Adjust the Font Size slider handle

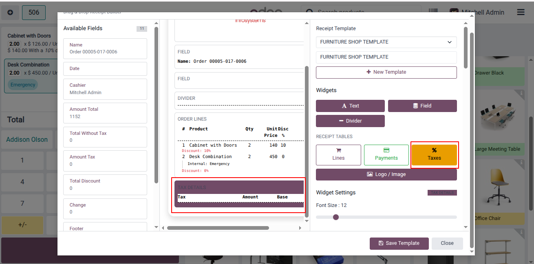tap(336, 217)
